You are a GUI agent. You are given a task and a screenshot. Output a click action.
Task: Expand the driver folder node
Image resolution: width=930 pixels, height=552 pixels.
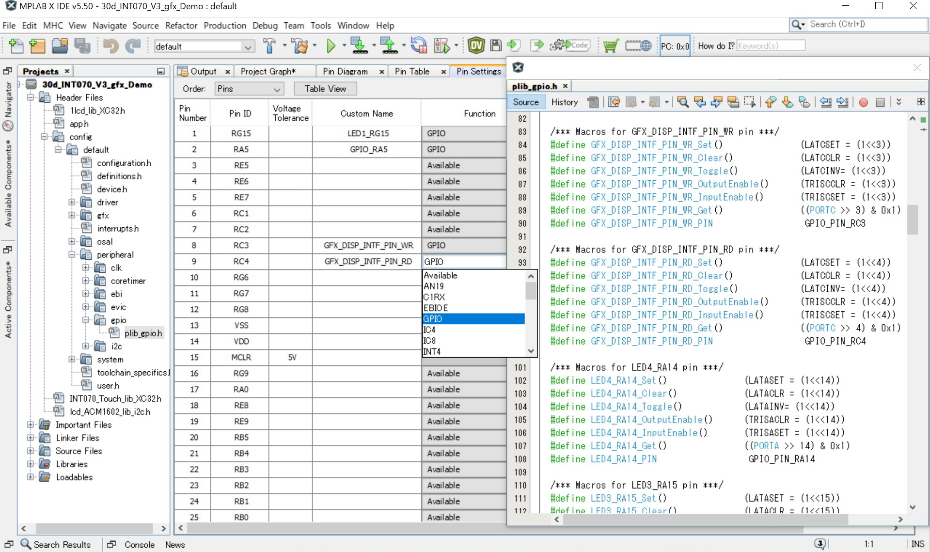pyautogui.click(x=72, y=202)
